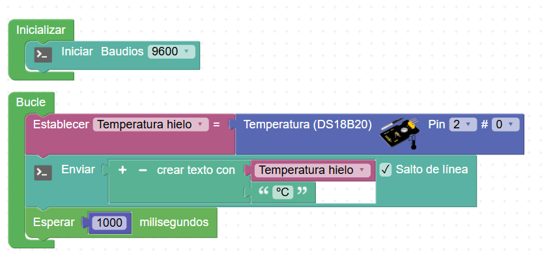Select the Establecer label

click(61, 124)
